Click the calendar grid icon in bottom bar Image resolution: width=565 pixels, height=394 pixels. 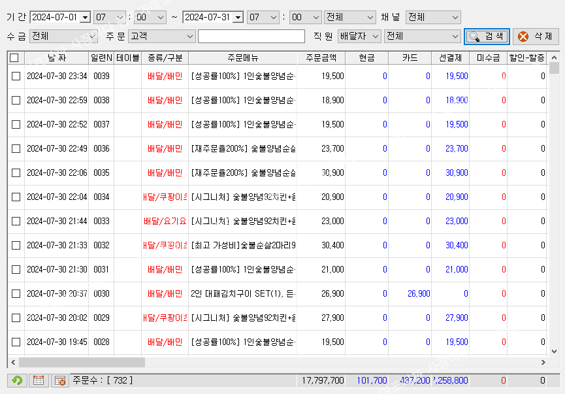tap(39, 380)
